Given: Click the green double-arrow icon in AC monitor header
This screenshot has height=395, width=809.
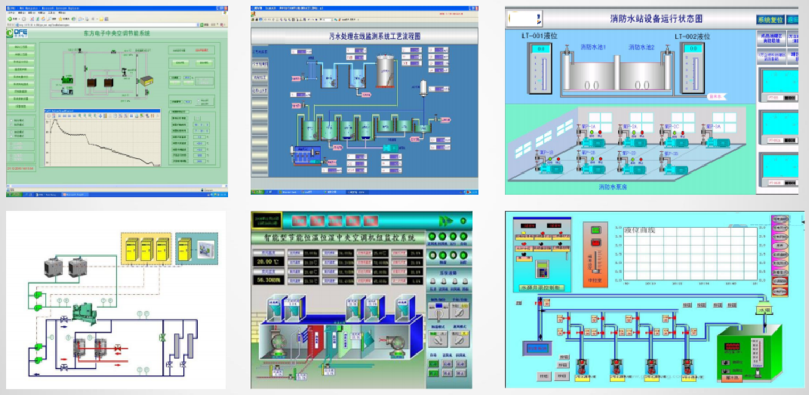Looking at the screenshot, I should [445, 221].
